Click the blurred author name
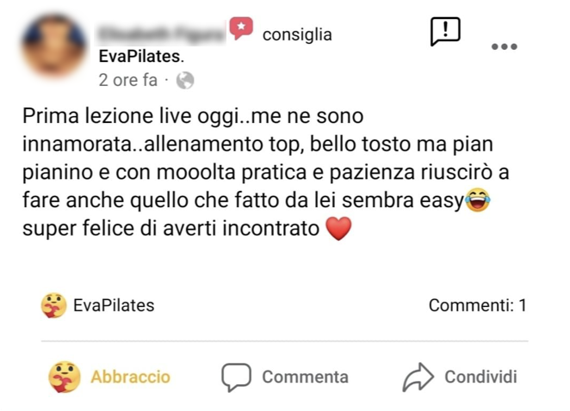The height and width of the screenshot is (411, 570). point(160,34)
